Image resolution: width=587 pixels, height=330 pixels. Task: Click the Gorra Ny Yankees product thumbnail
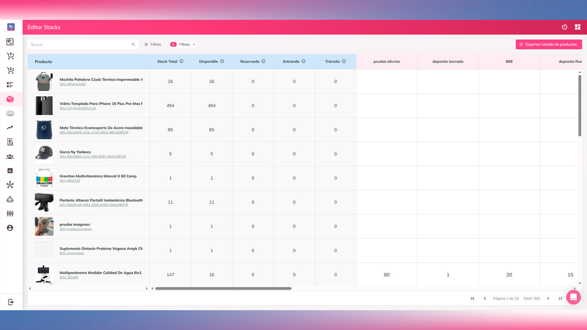click(44, 154)
